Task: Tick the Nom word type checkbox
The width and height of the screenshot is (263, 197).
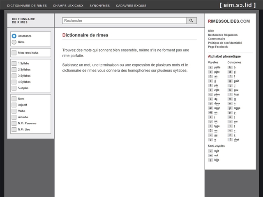Action: 14,98
